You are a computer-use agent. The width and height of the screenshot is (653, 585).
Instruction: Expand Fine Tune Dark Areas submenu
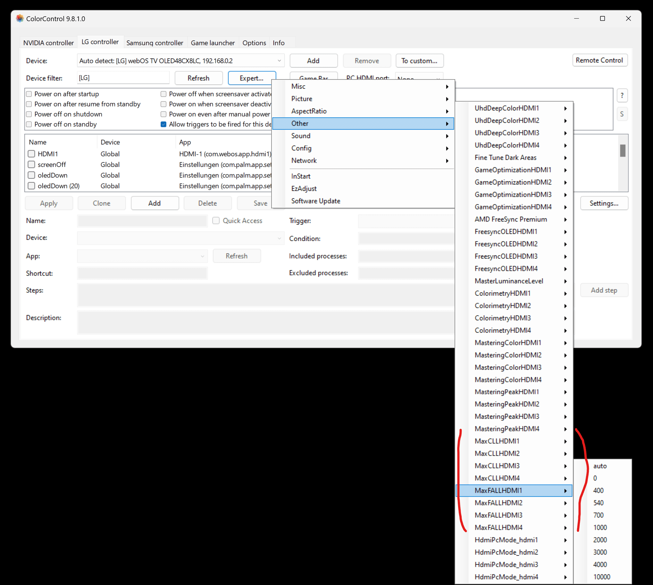coord(514,157)
